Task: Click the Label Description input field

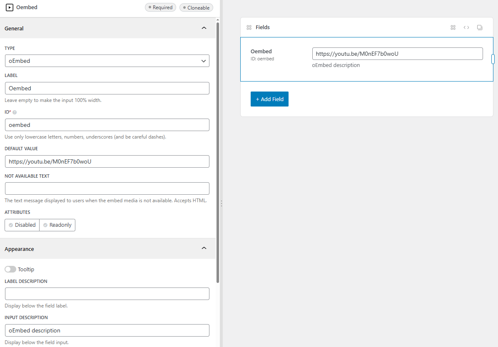Action: point(107,294)
